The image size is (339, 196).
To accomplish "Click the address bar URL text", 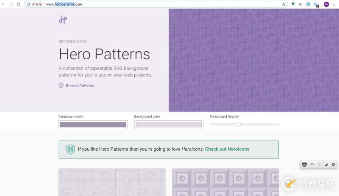I will 64,4.
